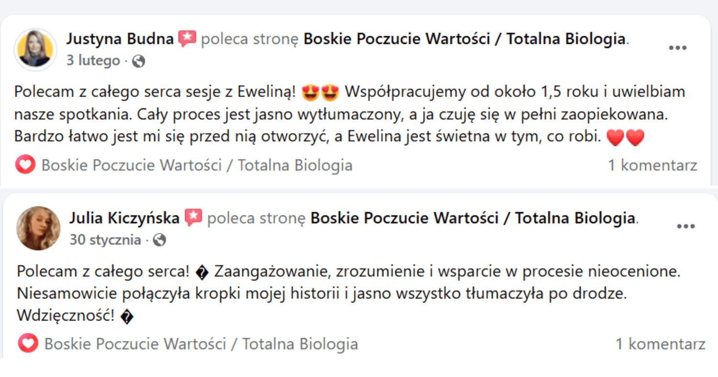This screenshot has height=377, width=718.
Task: Click the public globe icon beside '3 lutego'
Action: pos(138,61)
